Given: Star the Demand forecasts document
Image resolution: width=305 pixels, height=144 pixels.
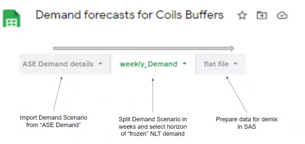Looking at the screenshot, I should 242,15.
